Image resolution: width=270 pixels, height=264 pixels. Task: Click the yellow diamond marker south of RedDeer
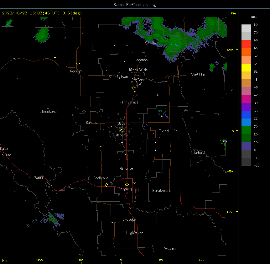(x=133, y=88)
